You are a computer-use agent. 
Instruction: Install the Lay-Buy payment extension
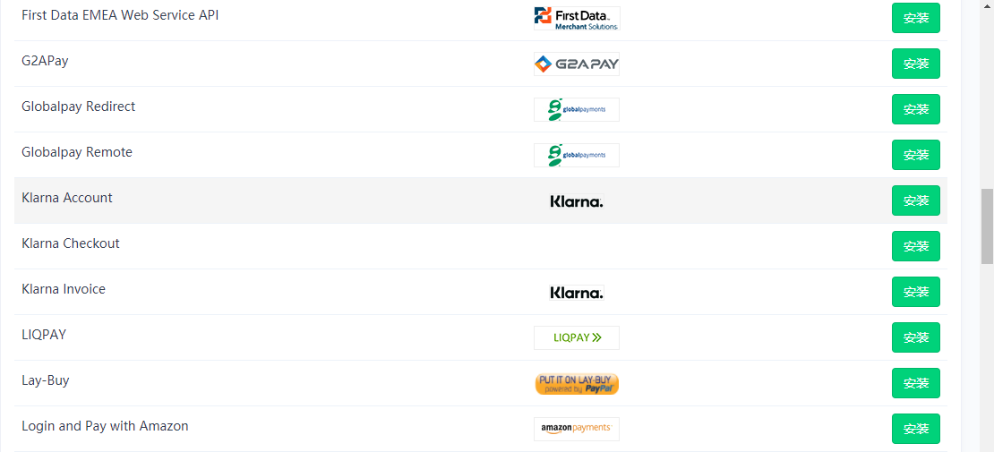tap(915, 383)
